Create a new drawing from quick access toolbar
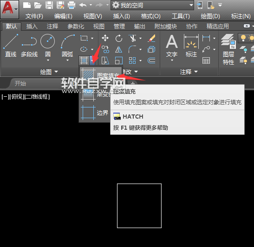The image size is (254, 247). [27, 5]
